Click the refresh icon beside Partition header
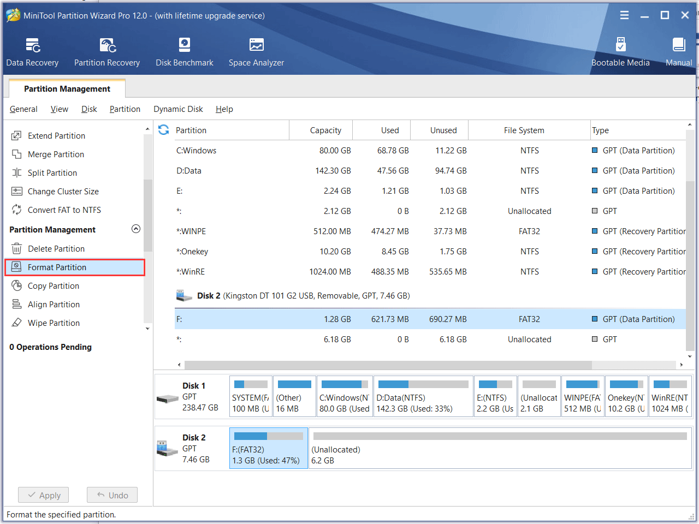Viewport: 699px width, 524px height. [163, 130]
